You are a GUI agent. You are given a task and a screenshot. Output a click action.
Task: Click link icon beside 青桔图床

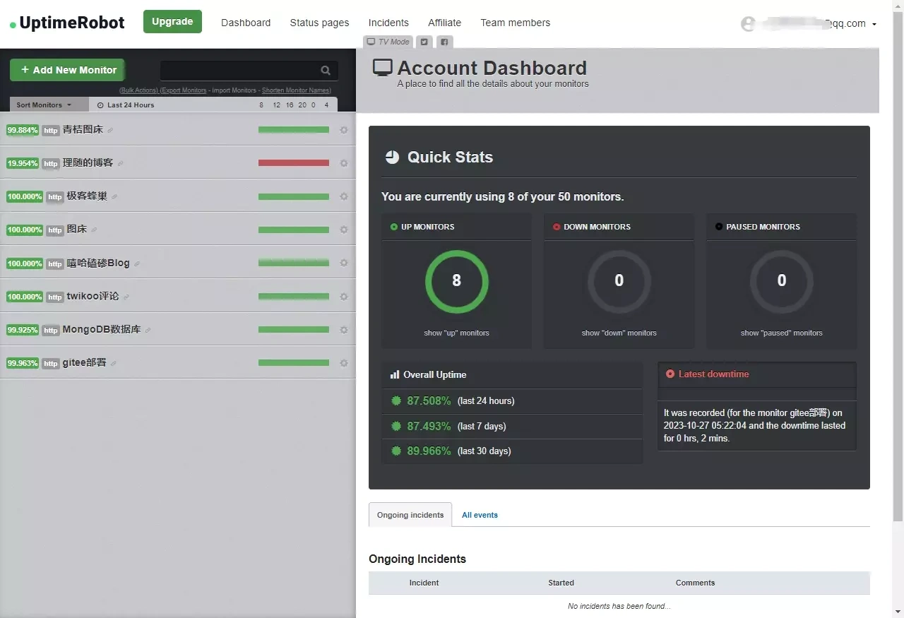[110, 131]
